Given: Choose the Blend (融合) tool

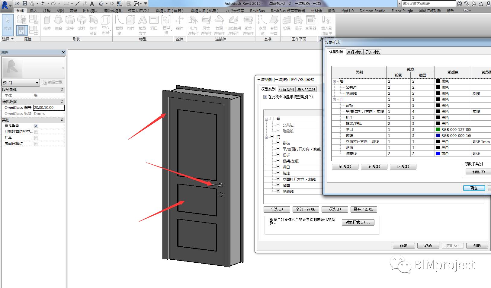Looking at the screenshot, I should 59,23.
